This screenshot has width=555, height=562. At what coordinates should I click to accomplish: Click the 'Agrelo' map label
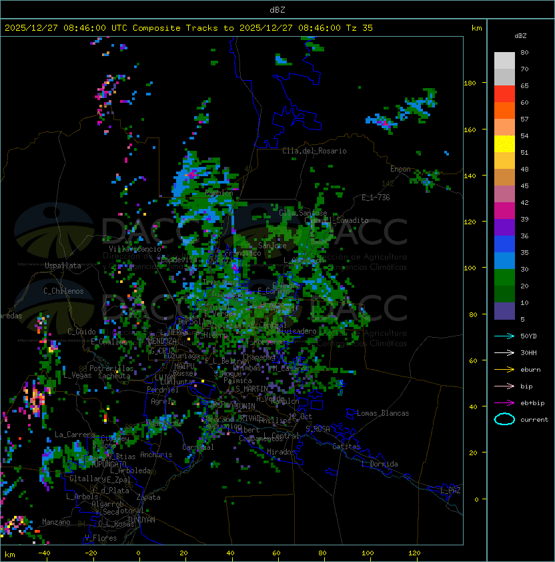pyautogui.click(x=163, y=401)
